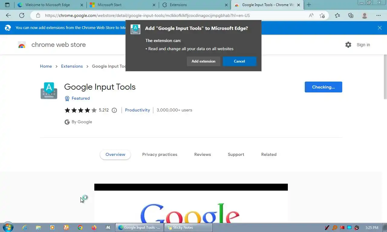The width and height of the screenshot is (387, 232).
Task: Click the Edge back arrow
Action: point(8,15)
